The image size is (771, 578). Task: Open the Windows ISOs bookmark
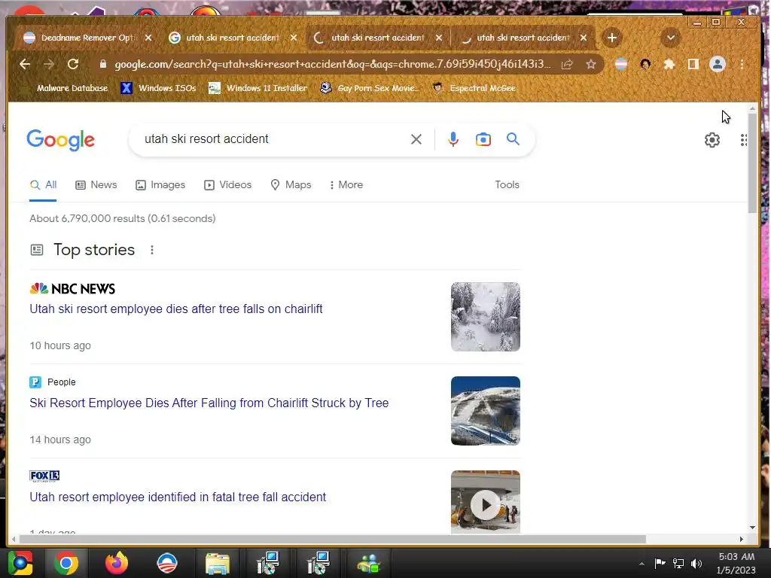click(x=159, y=89)
